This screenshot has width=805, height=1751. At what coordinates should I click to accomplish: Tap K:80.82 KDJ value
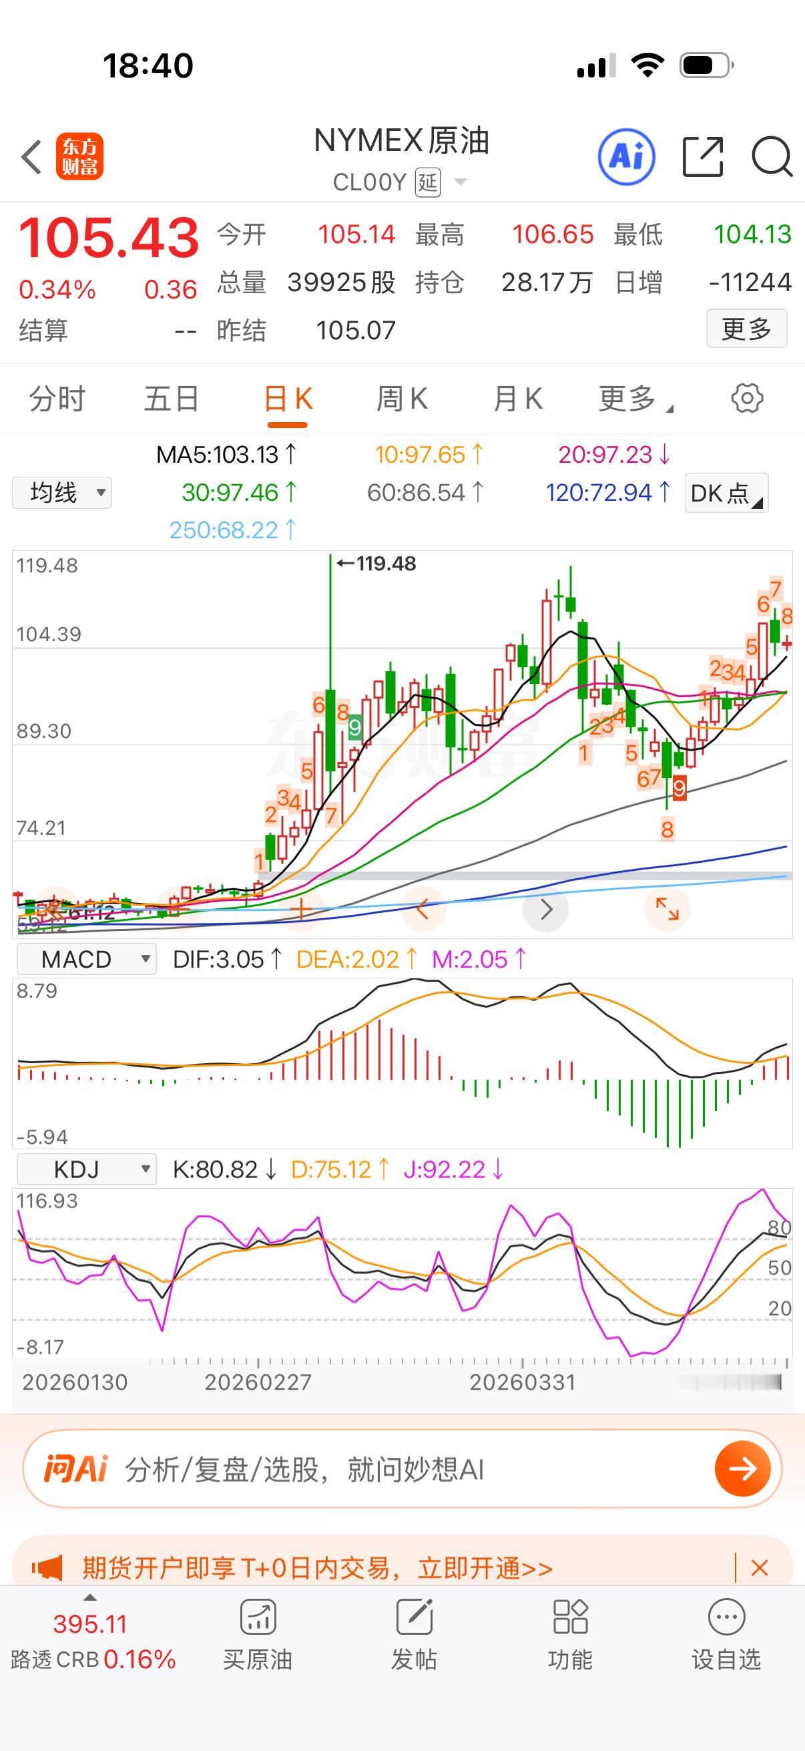click(225, 1169)
